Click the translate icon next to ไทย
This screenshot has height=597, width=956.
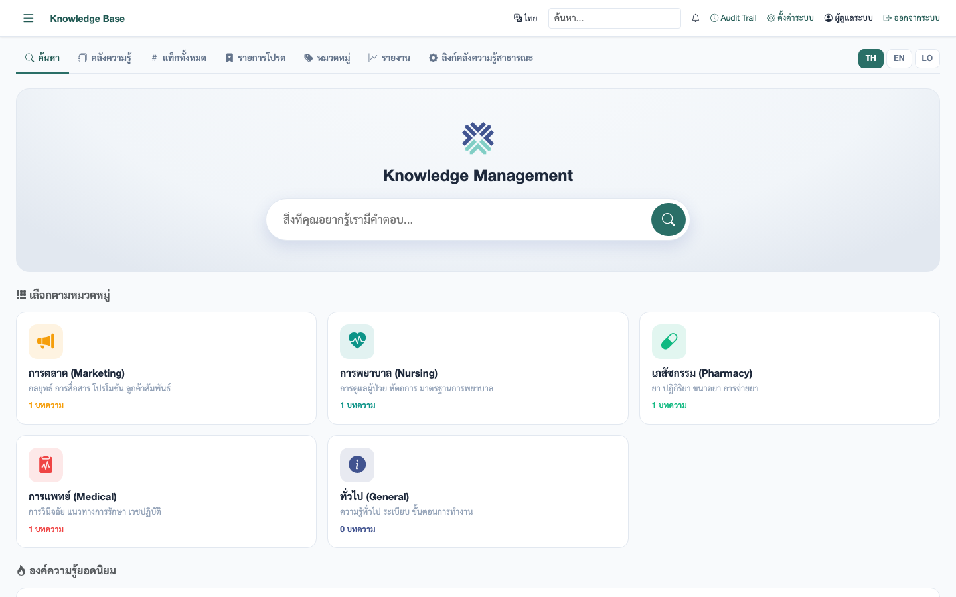(518, 18)
